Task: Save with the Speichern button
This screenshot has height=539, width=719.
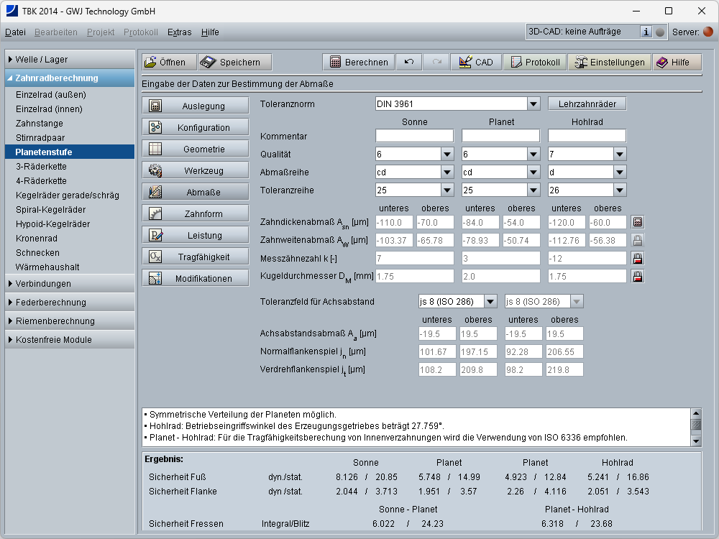Action: (235, 63)
